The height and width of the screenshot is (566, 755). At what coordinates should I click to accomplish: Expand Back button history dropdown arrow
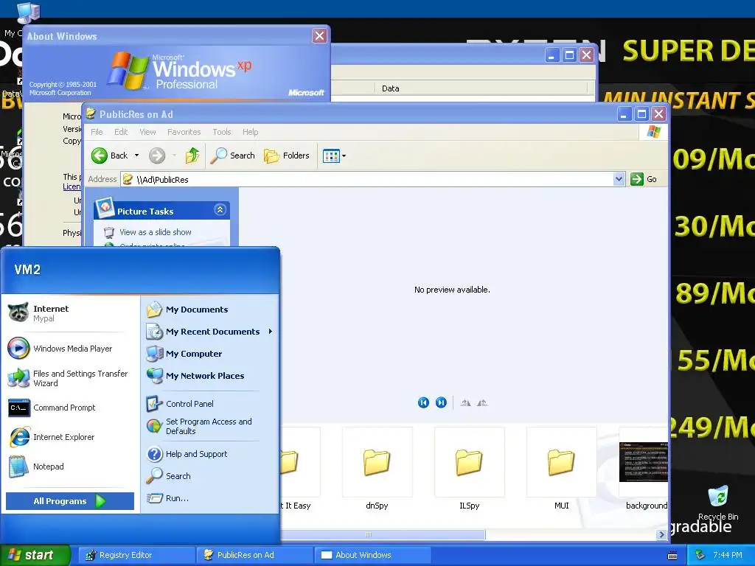[x=136, y=156]
